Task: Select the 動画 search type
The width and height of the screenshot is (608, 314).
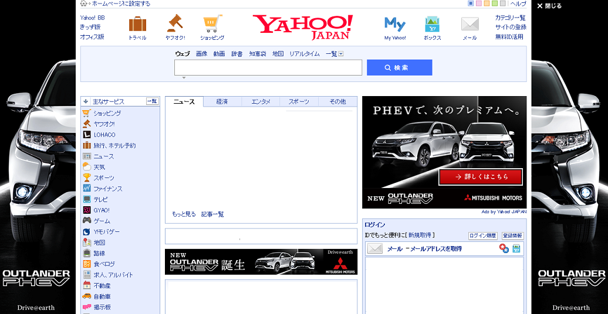Action: point(219,54)
